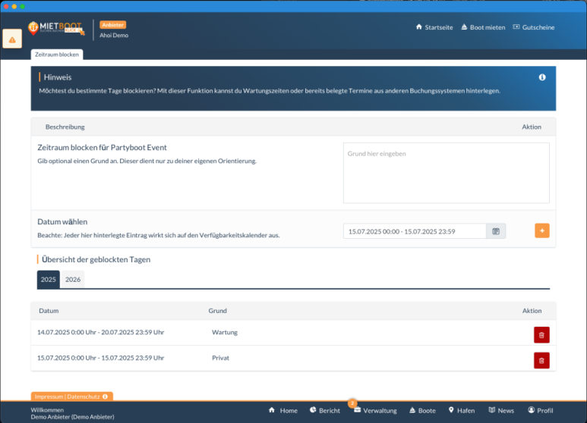Select the 2025 year tab

(49, 280)
